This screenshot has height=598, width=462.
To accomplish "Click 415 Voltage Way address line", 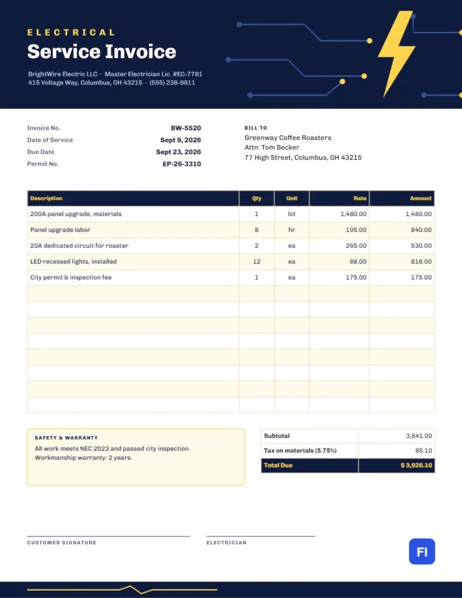I will tap(112, 83).
